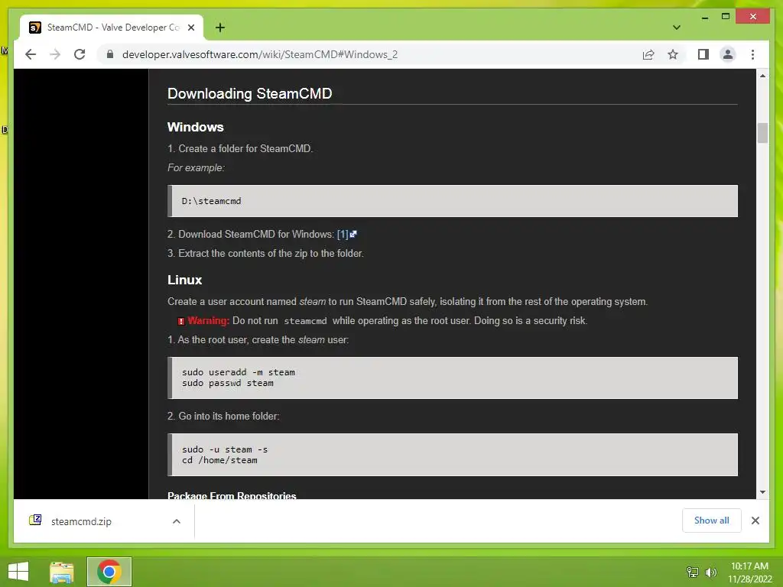Screen dimensions: 783x587
Task: Reload the SteamCMD page
Action: pos(80,54)
